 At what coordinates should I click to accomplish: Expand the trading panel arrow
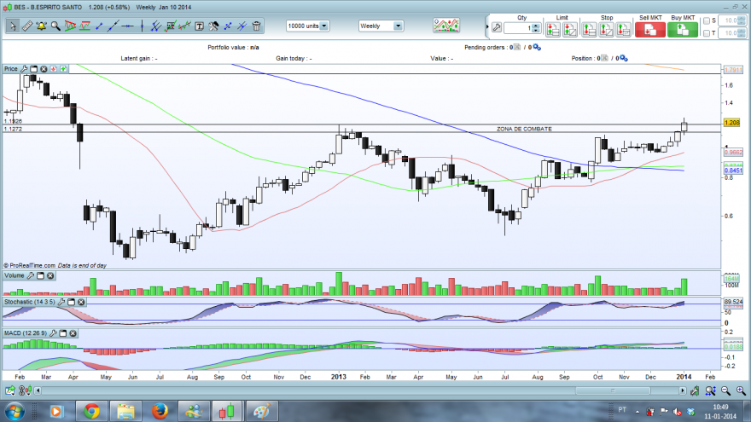(x=487, y=26)
